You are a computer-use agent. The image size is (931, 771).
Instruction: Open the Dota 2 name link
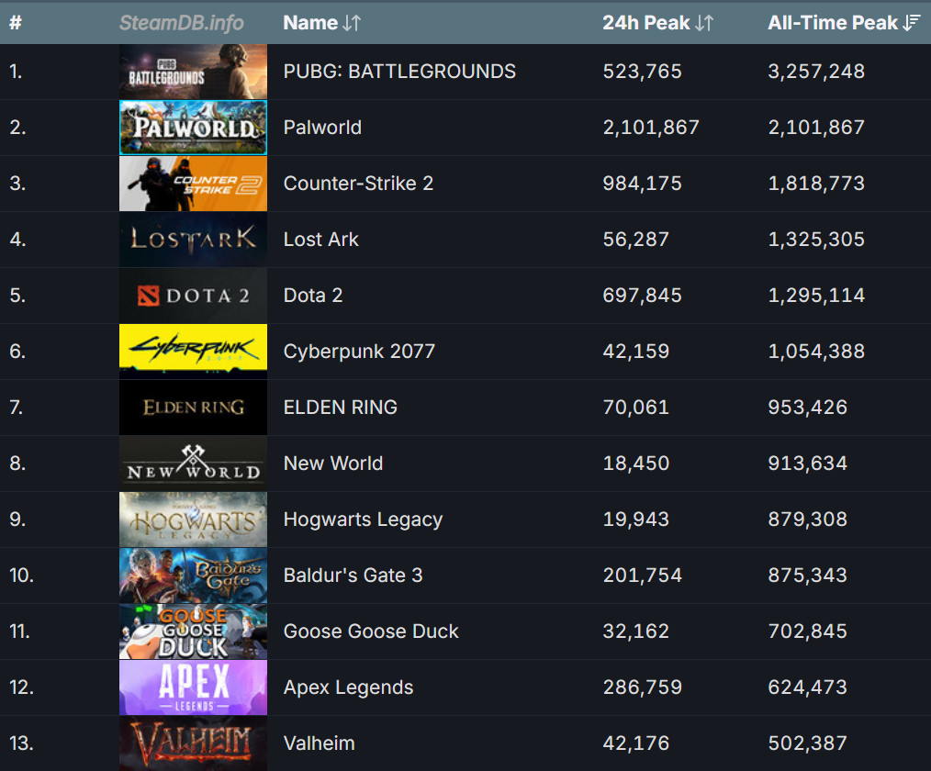(313, 295)
